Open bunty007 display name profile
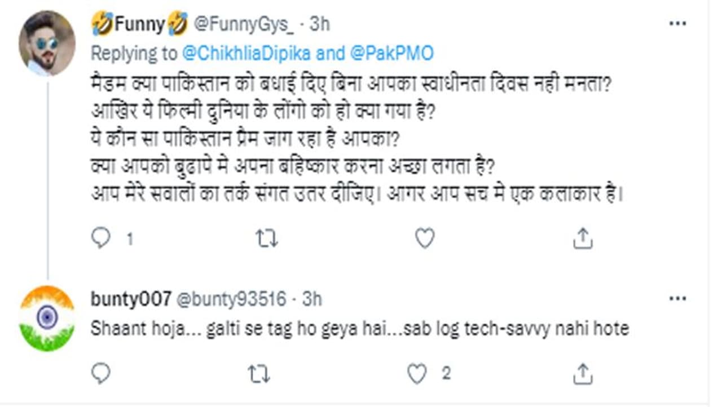The height and width of the screenshot is (407, 722). (131, 299)
